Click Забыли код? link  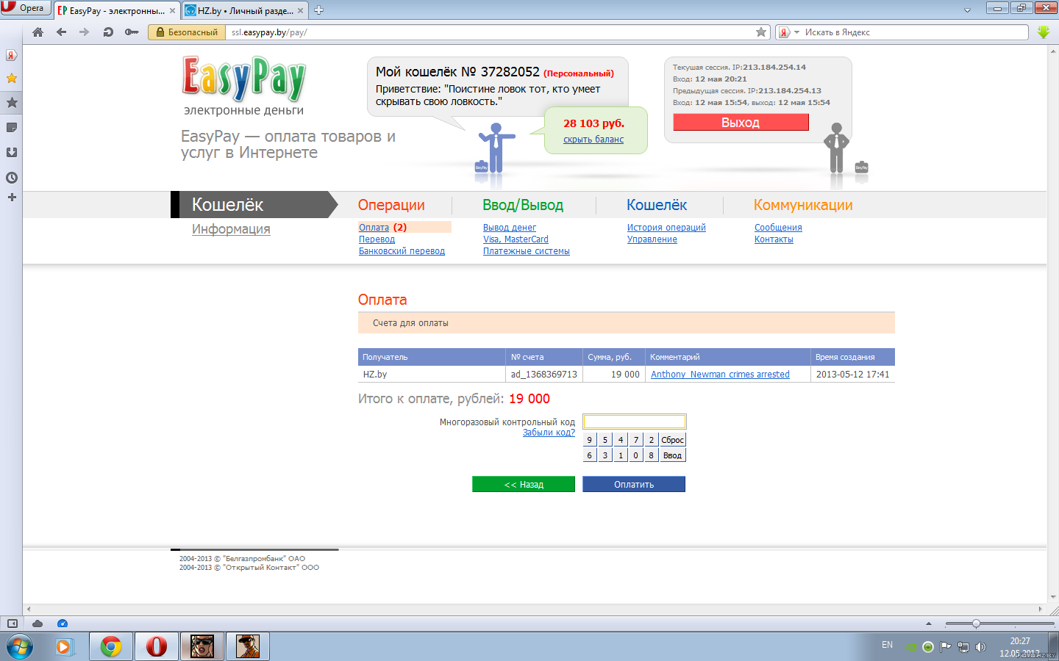tap(549, 433)
